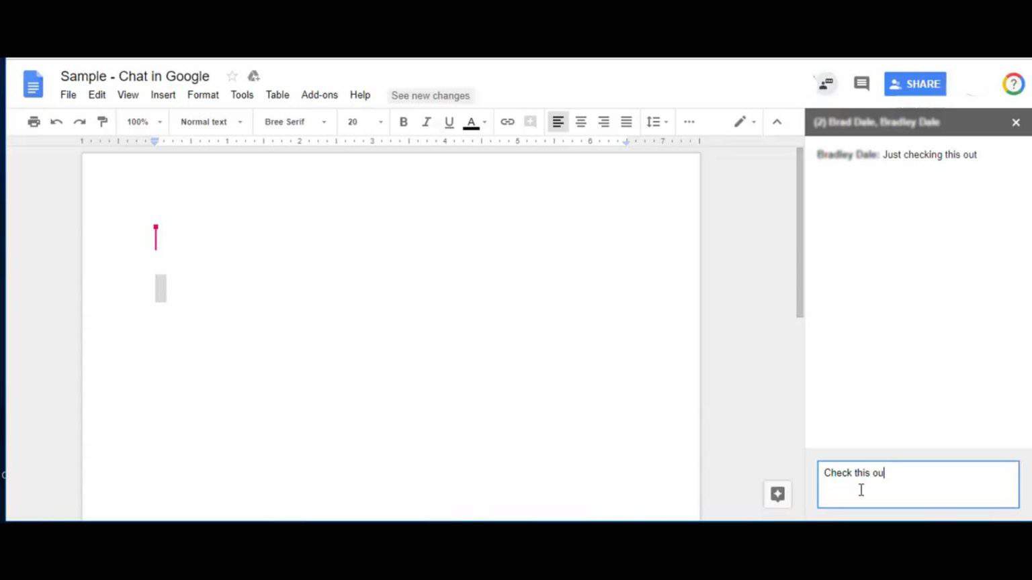The width and height of the screenshot is (1032, 580).
Task: Star the document title
Action: [232, 76]
